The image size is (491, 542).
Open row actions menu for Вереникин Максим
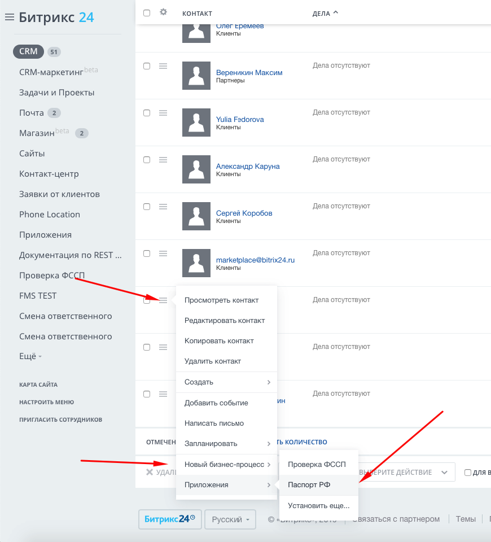click(163, 65)
